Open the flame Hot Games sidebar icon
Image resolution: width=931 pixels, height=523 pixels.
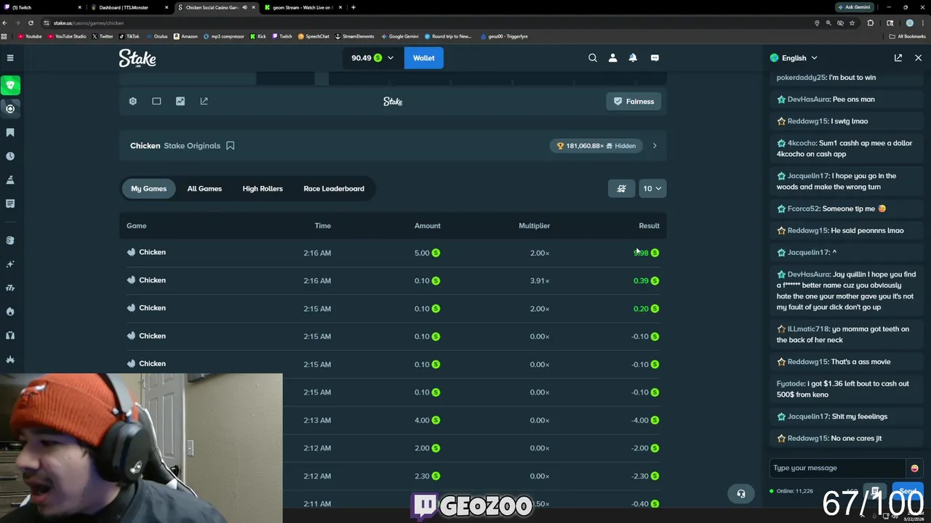[10, 312]
